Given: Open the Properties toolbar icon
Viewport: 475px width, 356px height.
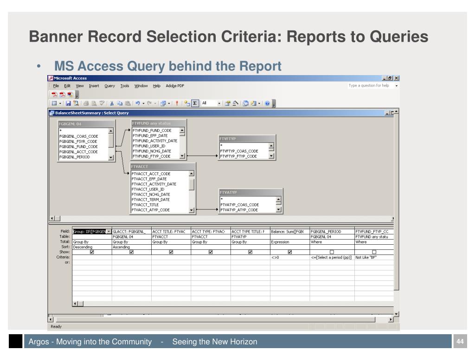Looking at the screenshot, I should 227,103.
